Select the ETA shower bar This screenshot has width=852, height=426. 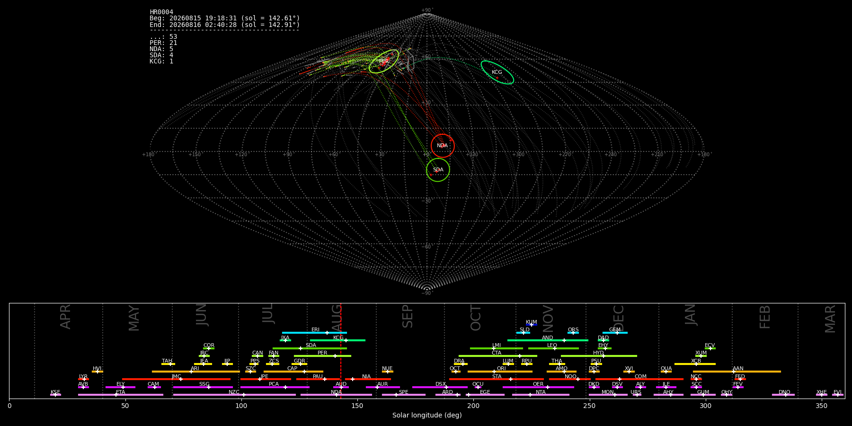tap(121, 395)
